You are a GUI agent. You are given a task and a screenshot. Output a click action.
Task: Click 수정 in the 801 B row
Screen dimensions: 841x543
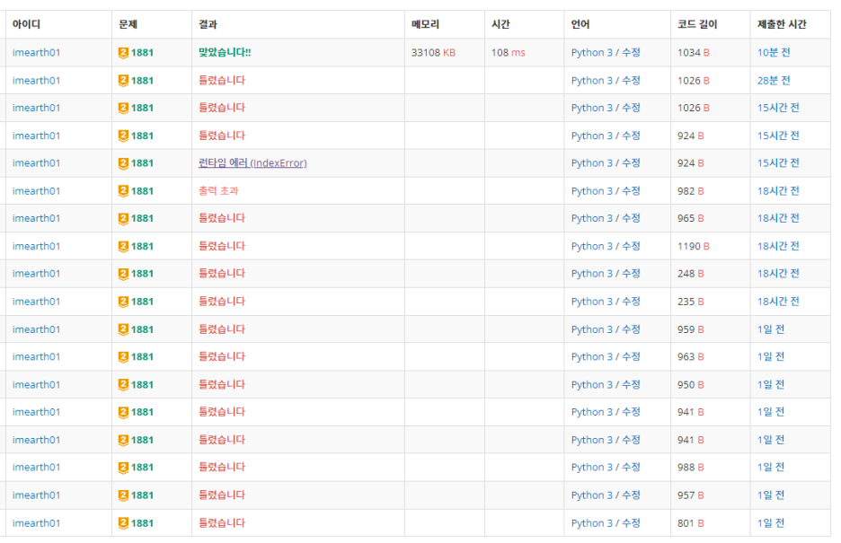click(x=631, y=522)
